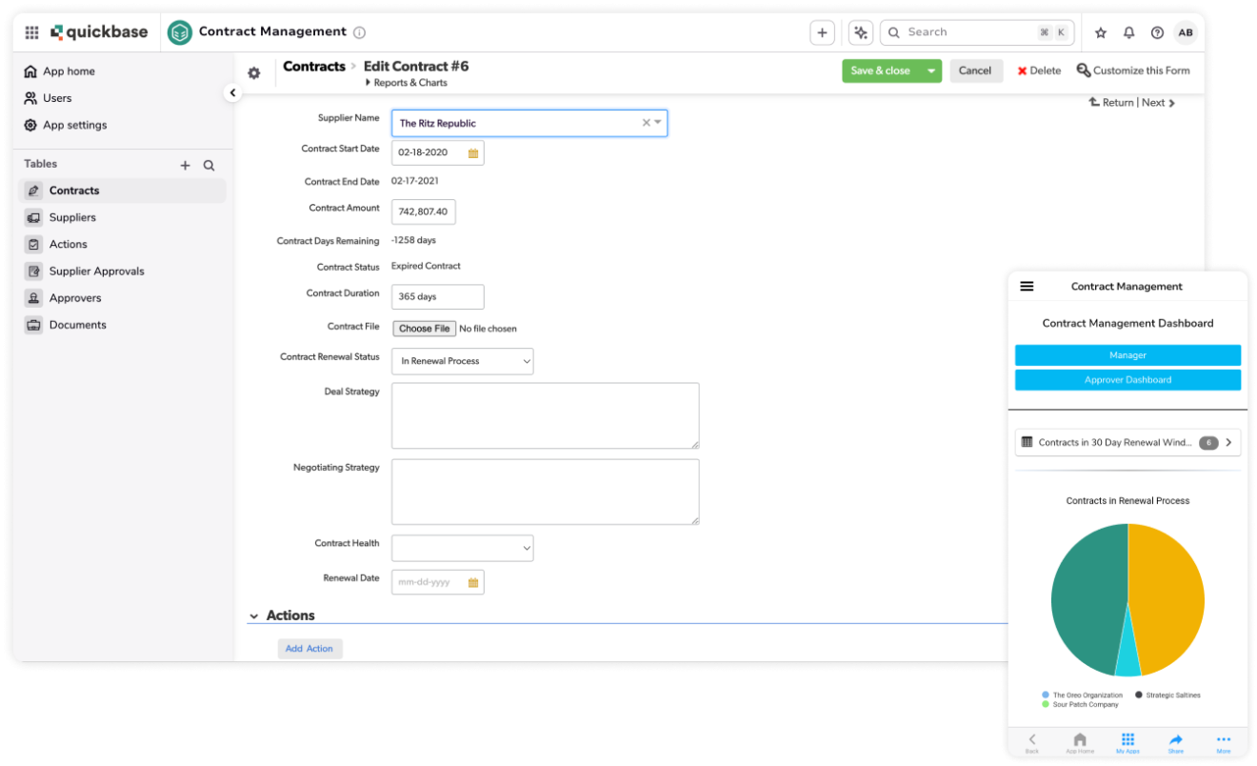Open the notifications bell icon

(x=1128, y=31)
